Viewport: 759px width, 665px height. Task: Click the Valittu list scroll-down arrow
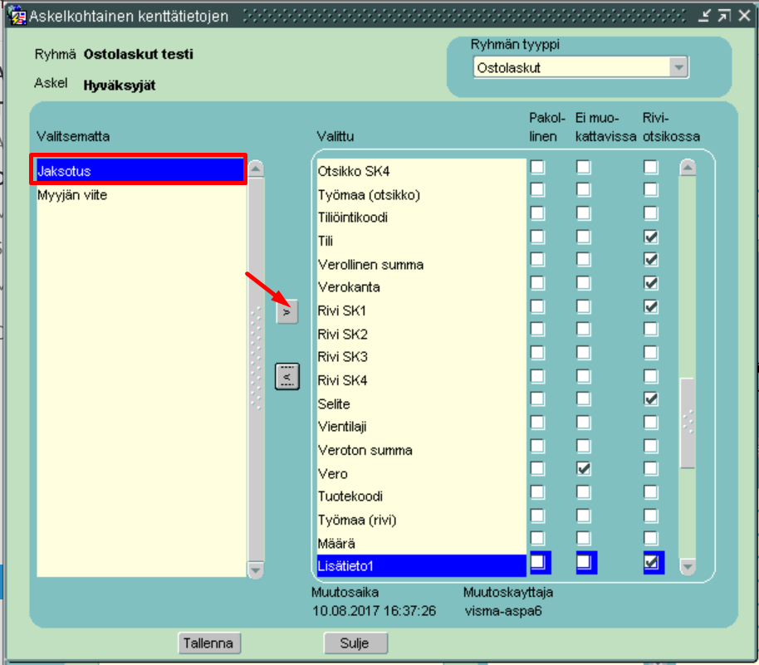(x=688, y=565)
